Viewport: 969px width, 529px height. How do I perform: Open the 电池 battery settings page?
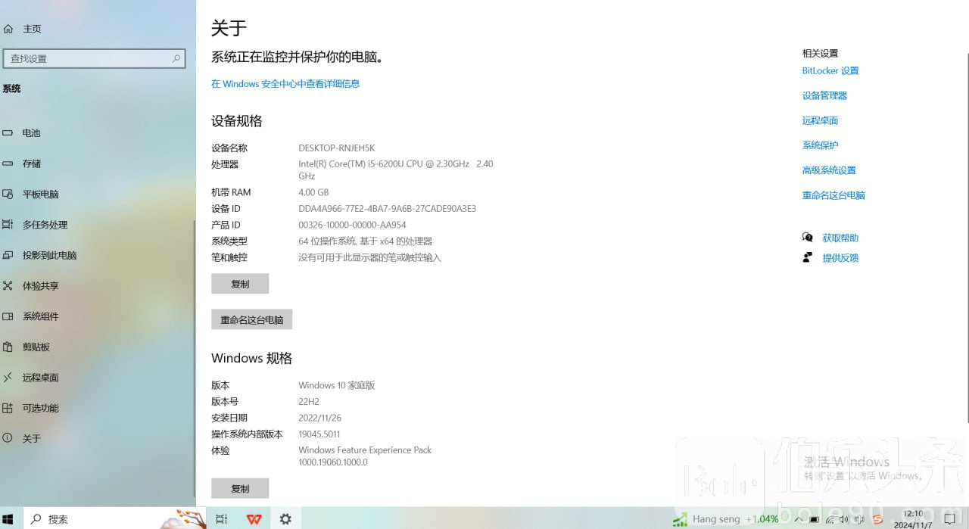click(31, 133)
